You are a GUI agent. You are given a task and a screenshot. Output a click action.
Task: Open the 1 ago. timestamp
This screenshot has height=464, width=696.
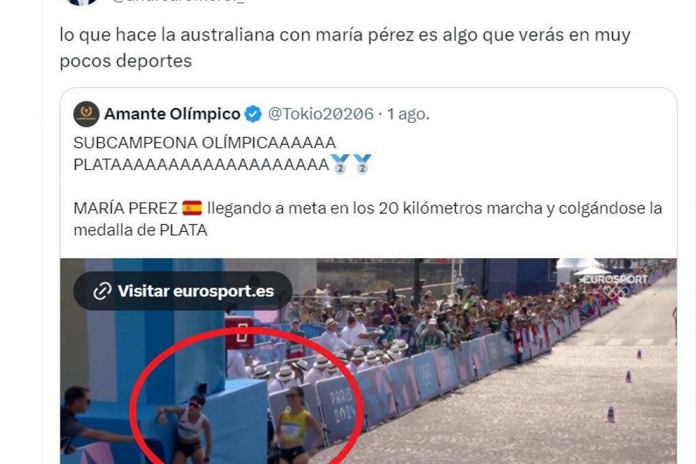[x=408, y=114]
